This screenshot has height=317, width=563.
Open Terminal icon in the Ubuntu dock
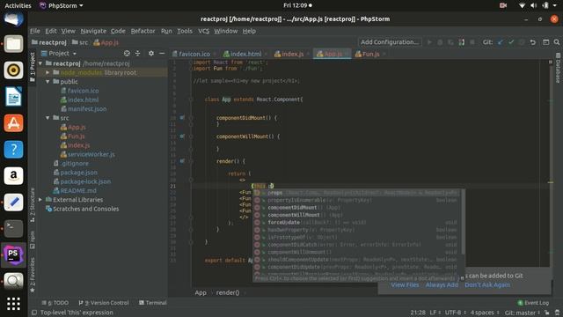click(14, 228)
